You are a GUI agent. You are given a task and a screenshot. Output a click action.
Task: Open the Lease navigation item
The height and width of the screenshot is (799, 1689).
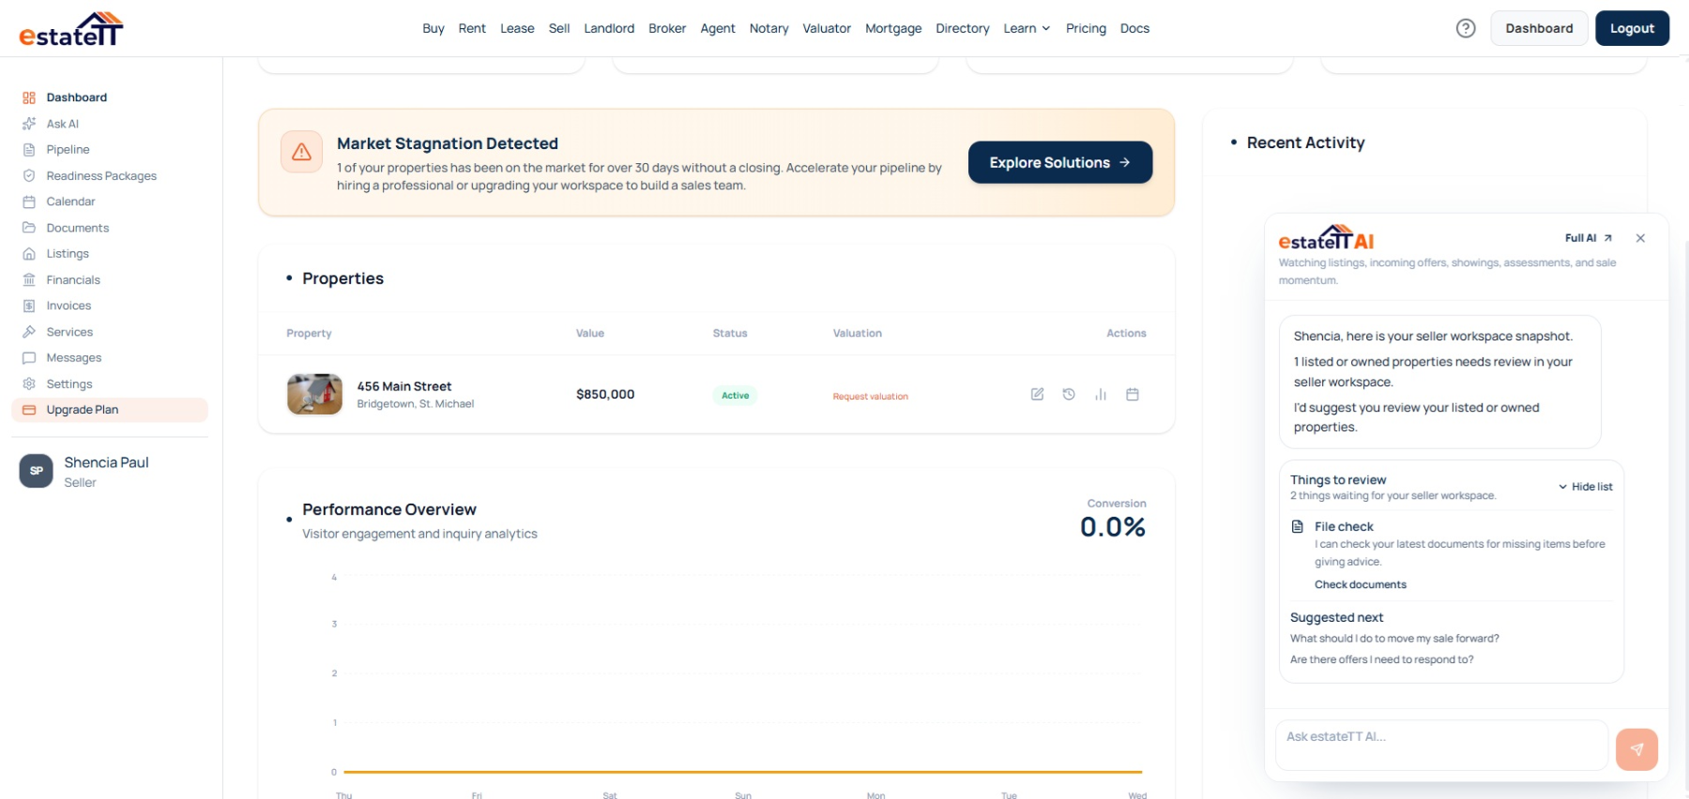pyautogui.click(x=517, y=28)
